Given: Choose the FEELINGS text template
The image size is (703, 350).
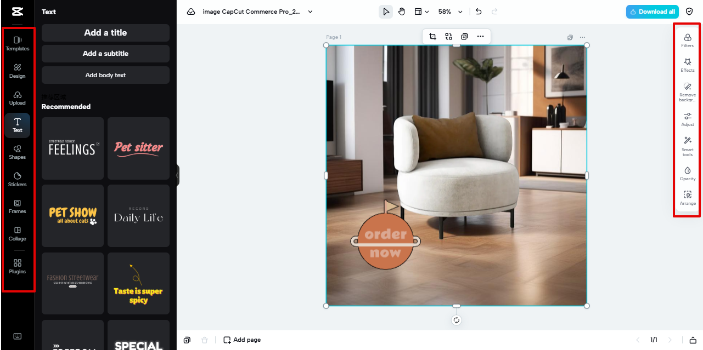Looking at the screenshot, I should 72,148.
